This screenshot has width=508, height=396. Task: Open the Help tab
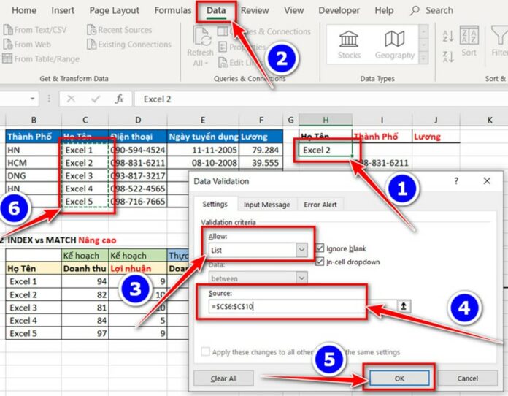pos(384,10)
